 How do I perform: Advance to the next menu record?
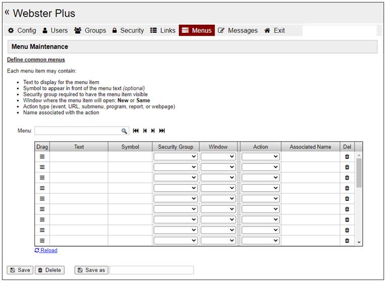[x=153, y=131]
